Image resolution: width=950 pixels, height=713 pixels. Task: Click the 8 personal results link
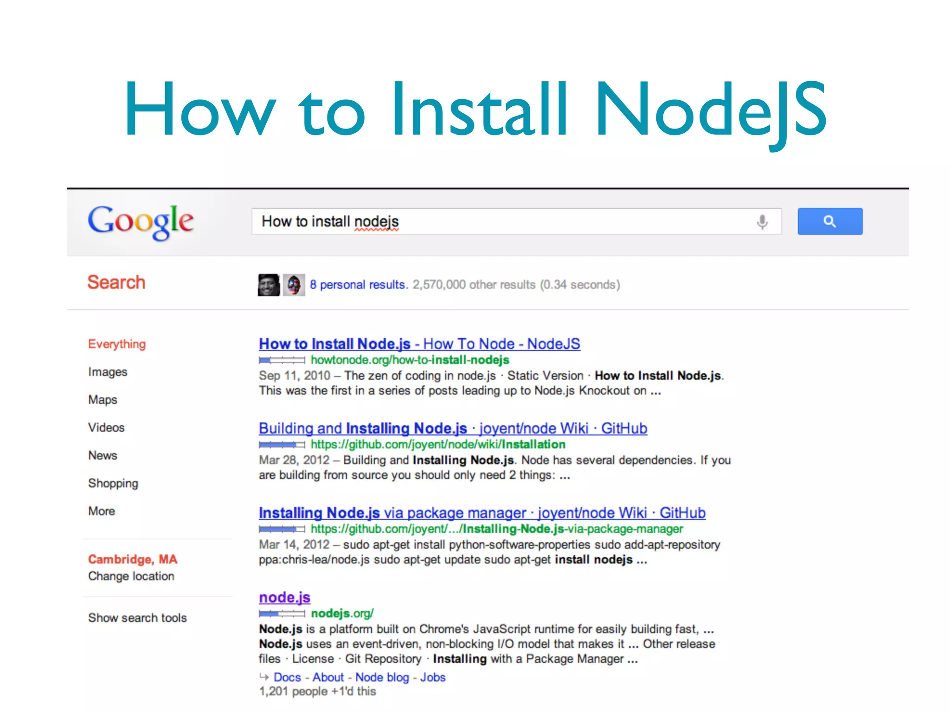coord(359,285)
